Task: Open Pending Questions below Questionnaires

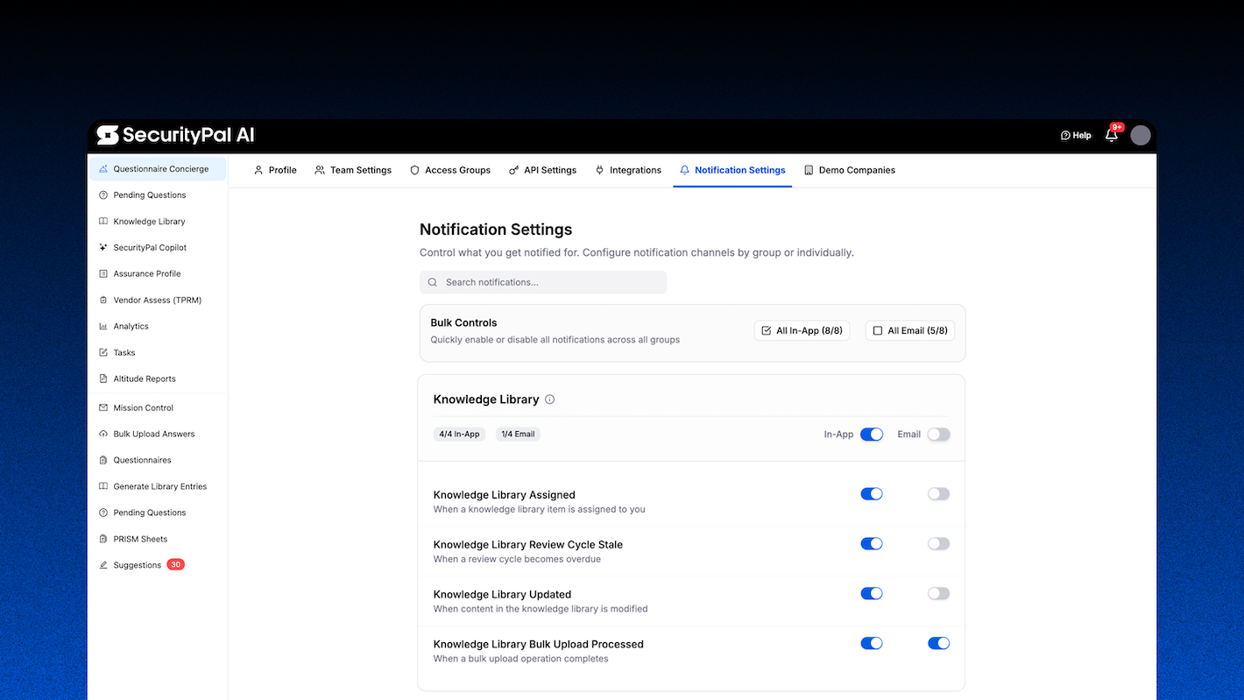Action: click(150, 513)
